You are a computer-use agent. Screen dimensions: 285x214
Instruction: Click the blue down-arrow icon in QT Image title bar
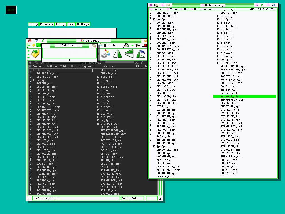[36, 41]
